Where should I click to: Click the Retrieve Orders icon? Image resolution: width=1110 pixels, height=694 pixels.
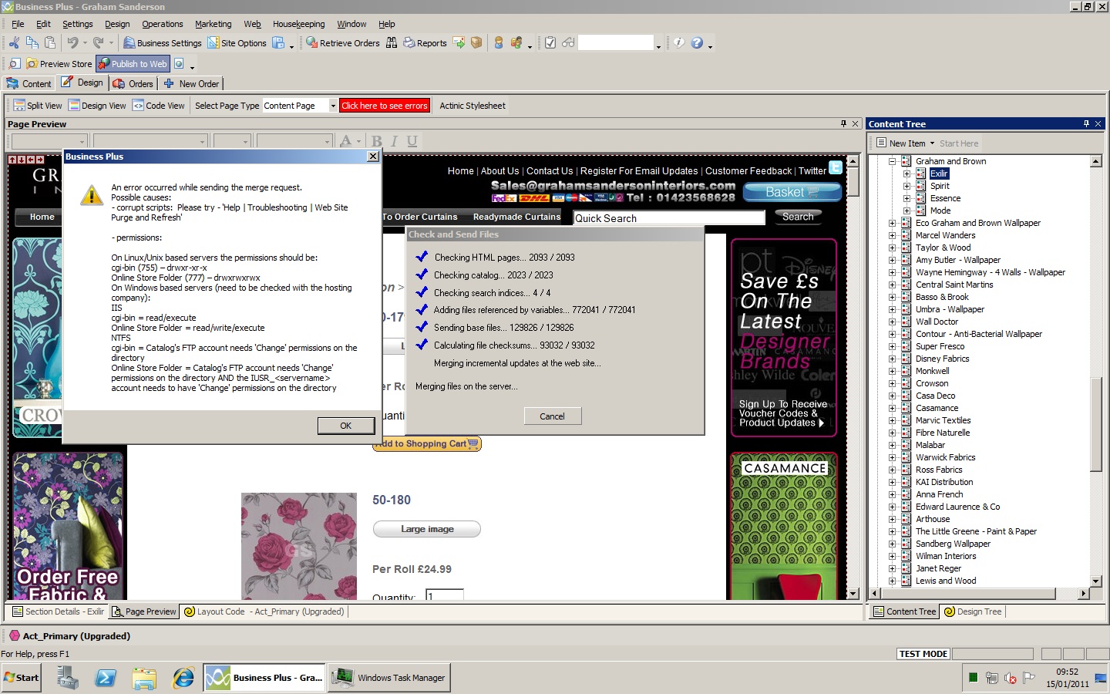coord(312,43)
